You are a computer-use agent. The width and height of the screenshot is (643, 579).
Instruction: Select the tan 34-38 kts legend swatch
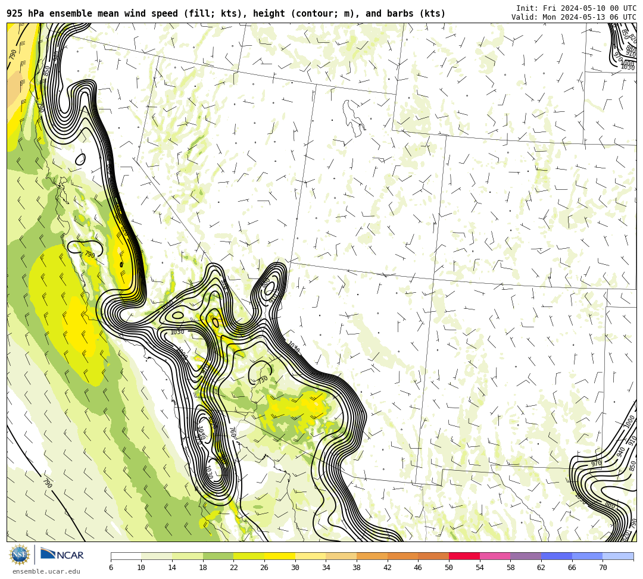(x=341, y=556)
